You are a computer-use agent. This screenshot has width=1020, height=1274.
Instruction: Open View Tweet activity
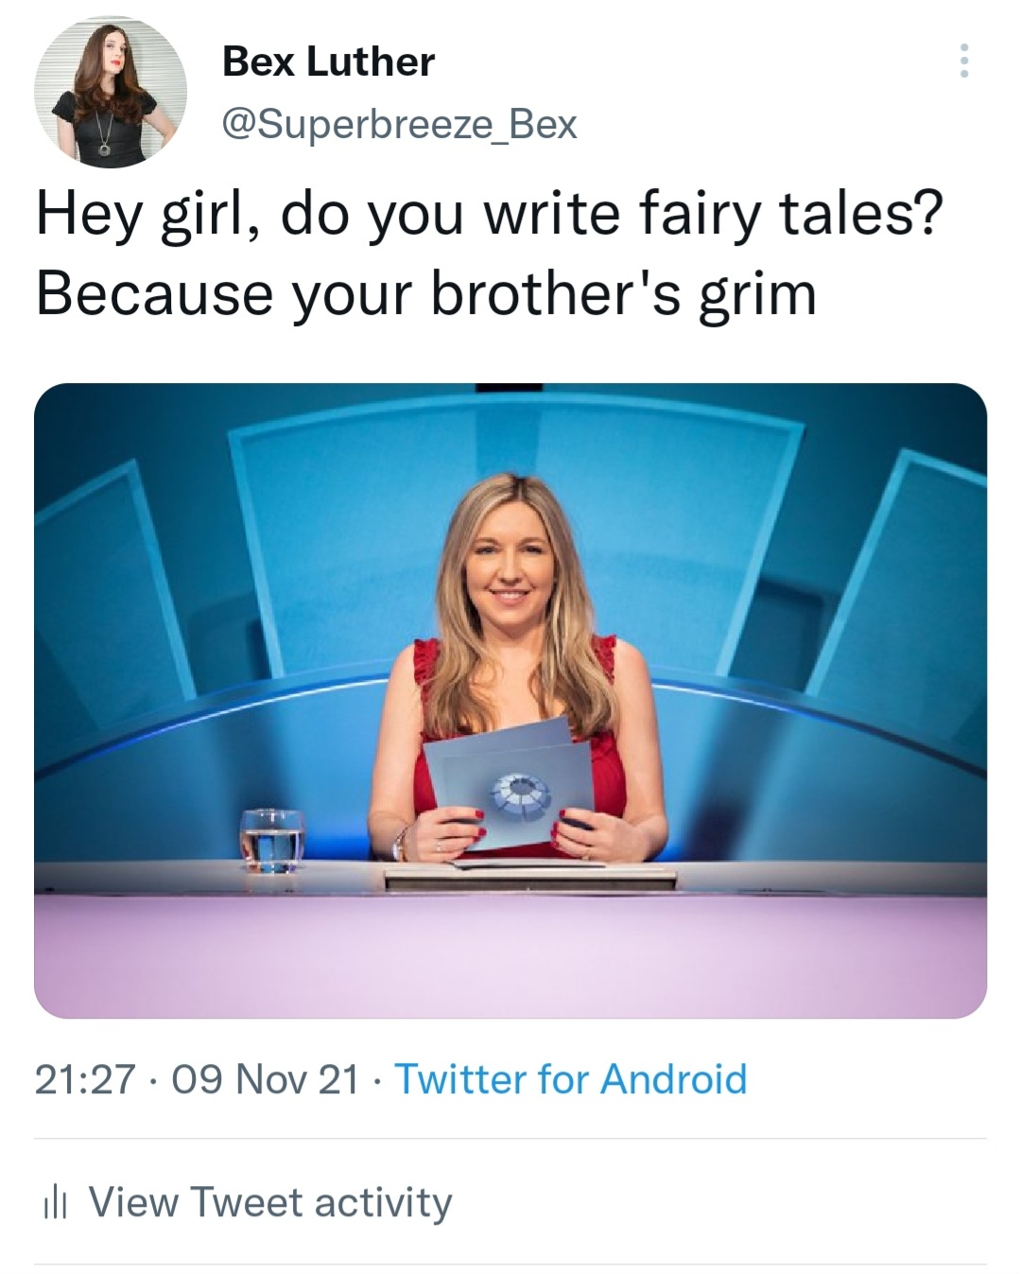(269, 1202)
